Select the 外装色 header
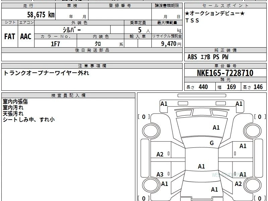 pos(79,22)
